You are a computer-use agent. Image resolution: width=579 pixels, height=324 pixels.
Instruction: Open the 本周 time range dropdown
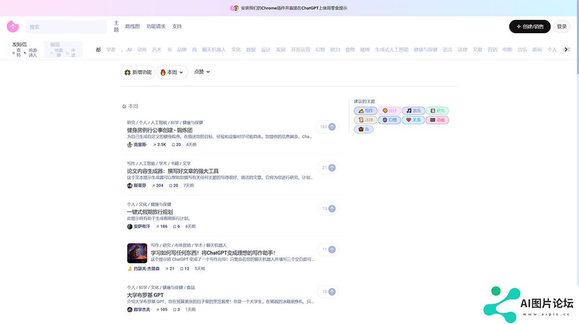coord(172,72)
